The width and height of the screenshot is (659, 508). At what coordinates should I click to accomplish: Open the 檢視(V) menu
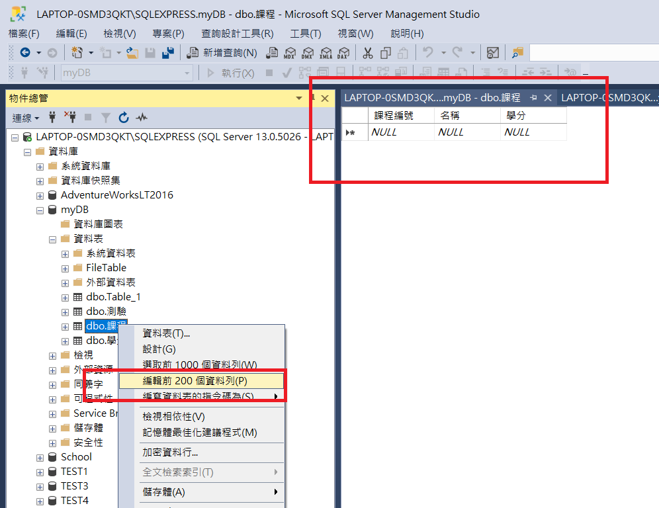tap(120, 34)
